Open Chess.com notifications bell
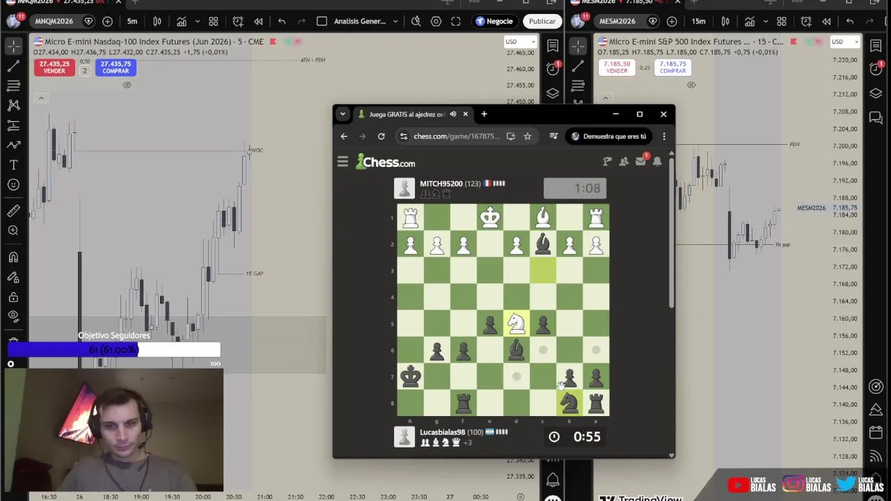Image resolution: width=891 pixels, height=501 pixels. click(657, 161)
